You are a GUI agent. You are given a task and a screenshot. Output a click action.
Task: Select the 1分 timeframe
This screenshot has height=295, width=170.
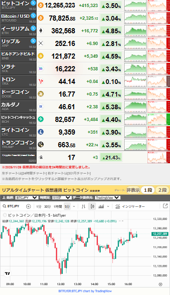[x=39, y=206]
